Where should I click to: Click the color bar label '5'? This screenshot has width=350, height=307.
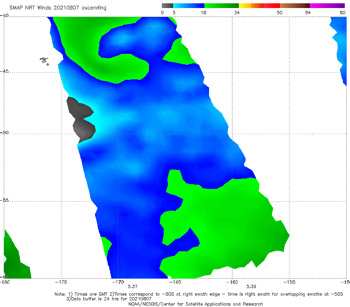pos(174,12)
